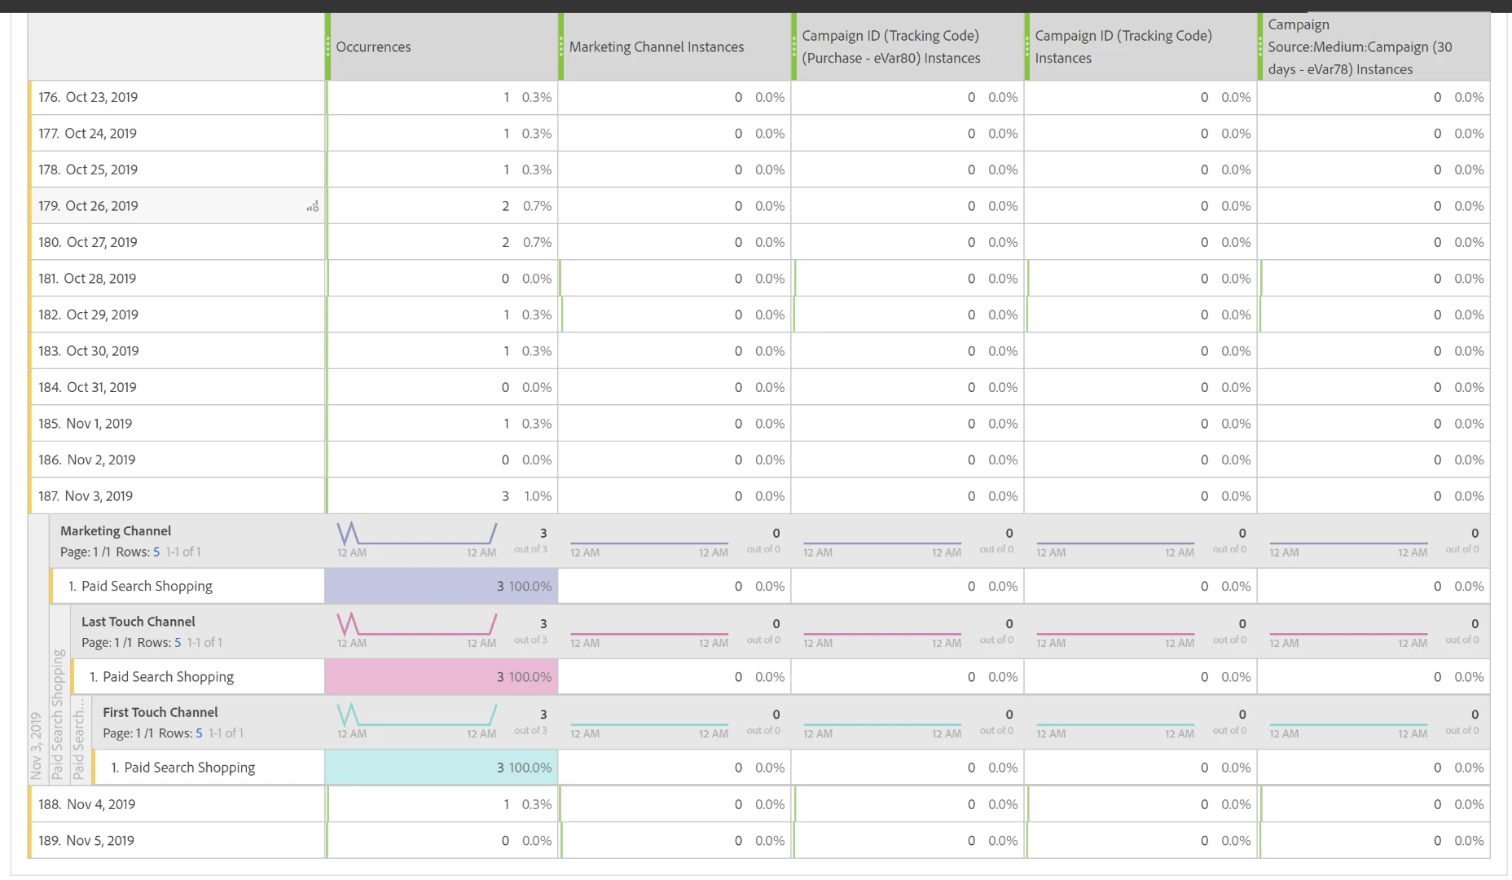Open Marketing Channel Occurrences sparkline
The image size is (1512, 880).
416,535
